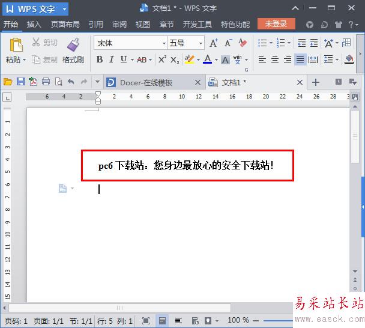The image size is (365, 328).
Task: Apply bullet list icon
Action: [x=262, y=43]
